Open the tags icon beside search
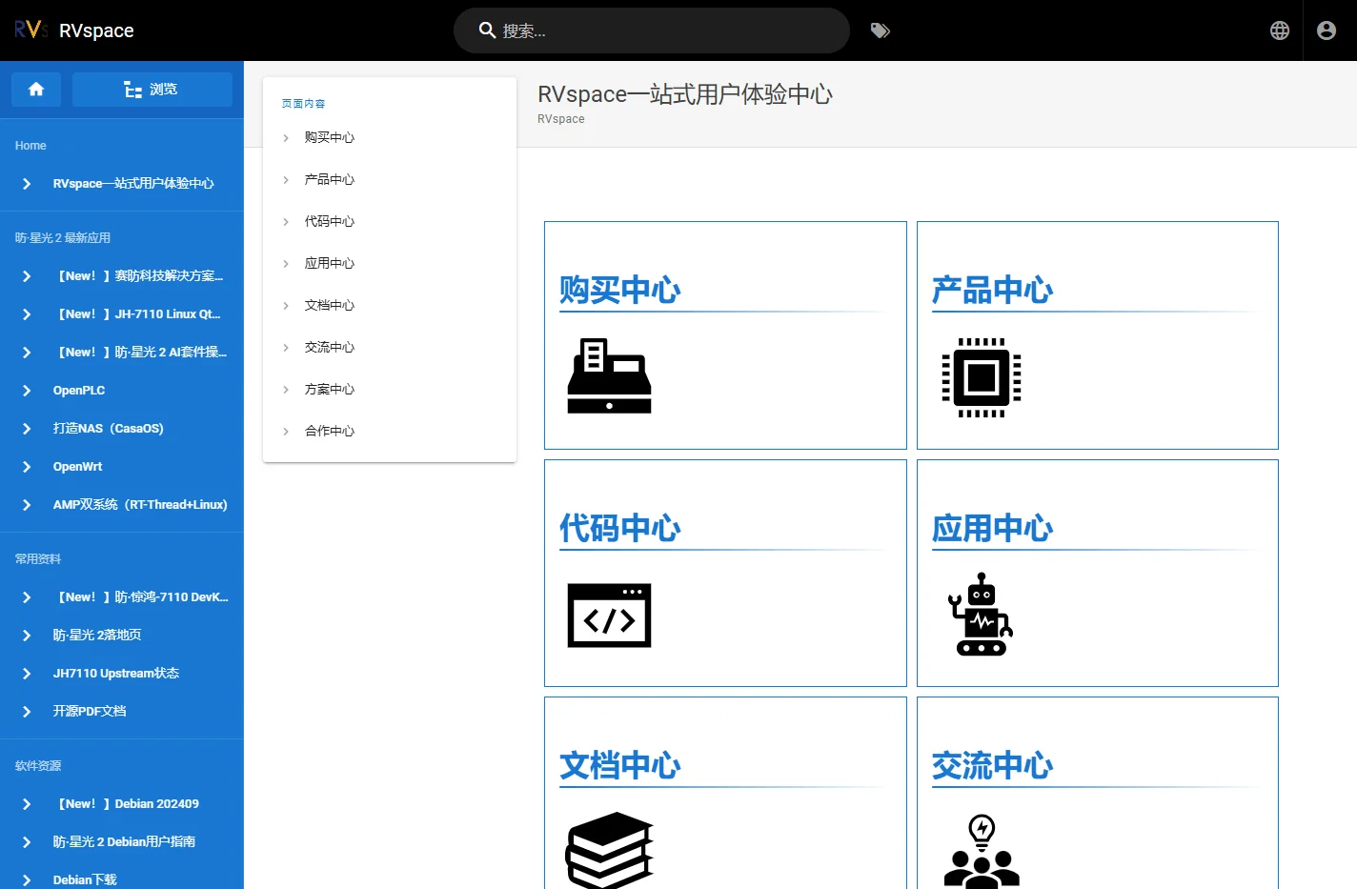Image resolution: width=1357 pixels, height=889 pixels. pyautogui.click(x=881, y=30)
